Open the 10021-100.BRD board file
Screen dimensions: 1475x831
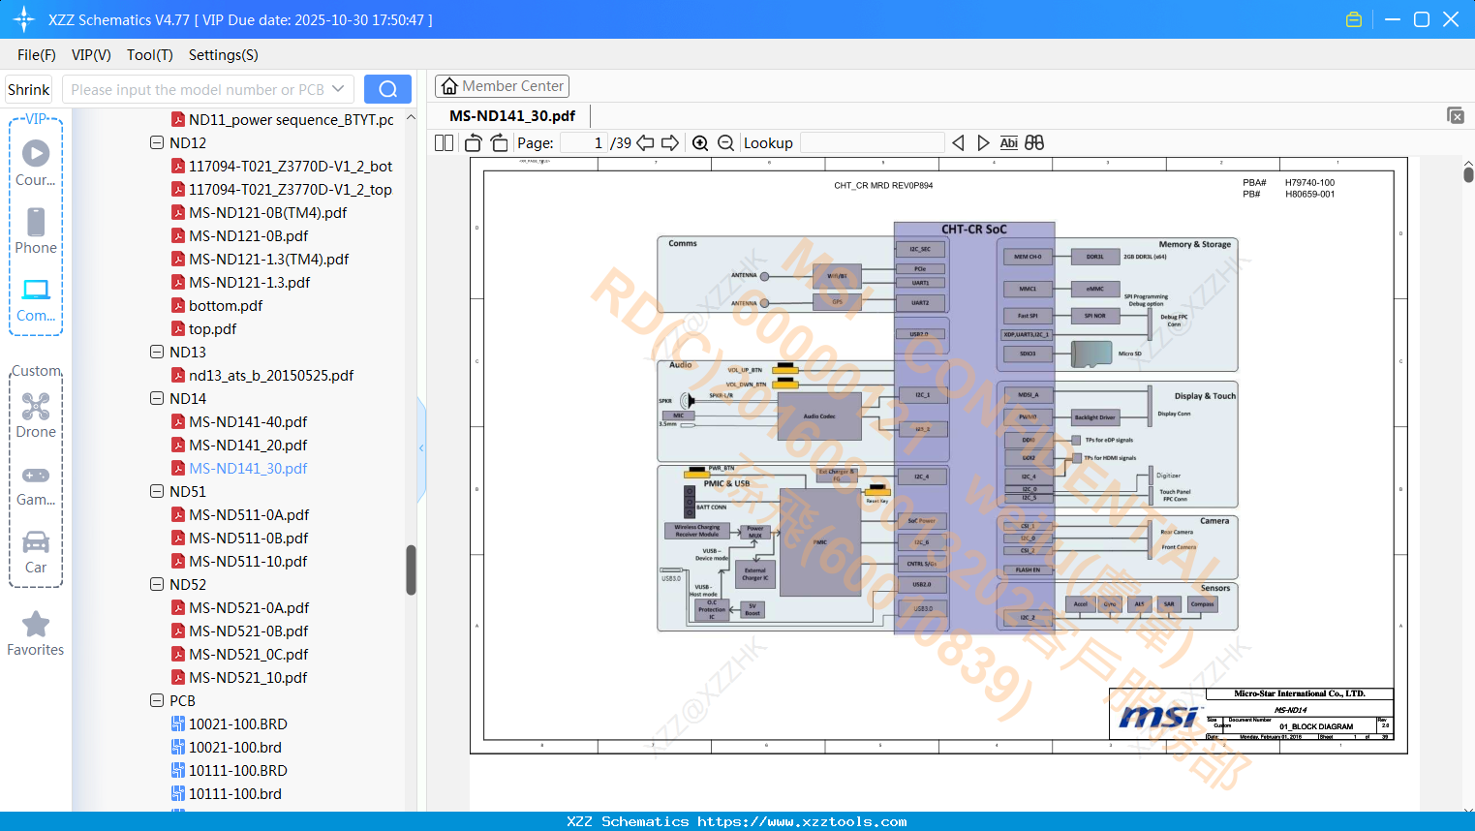point(238,723)
